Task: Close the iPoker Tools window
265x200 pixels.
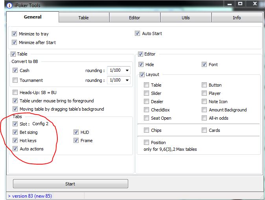Action: [255, 4]
